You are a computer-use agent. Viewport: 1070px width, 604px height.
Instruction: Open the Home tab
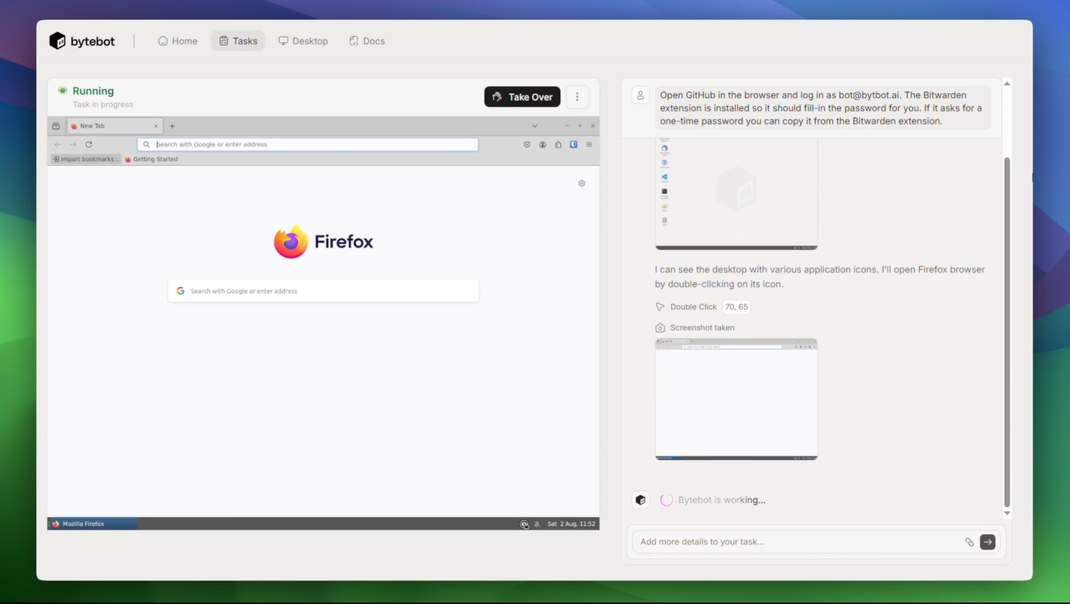(x=178, y=41)
